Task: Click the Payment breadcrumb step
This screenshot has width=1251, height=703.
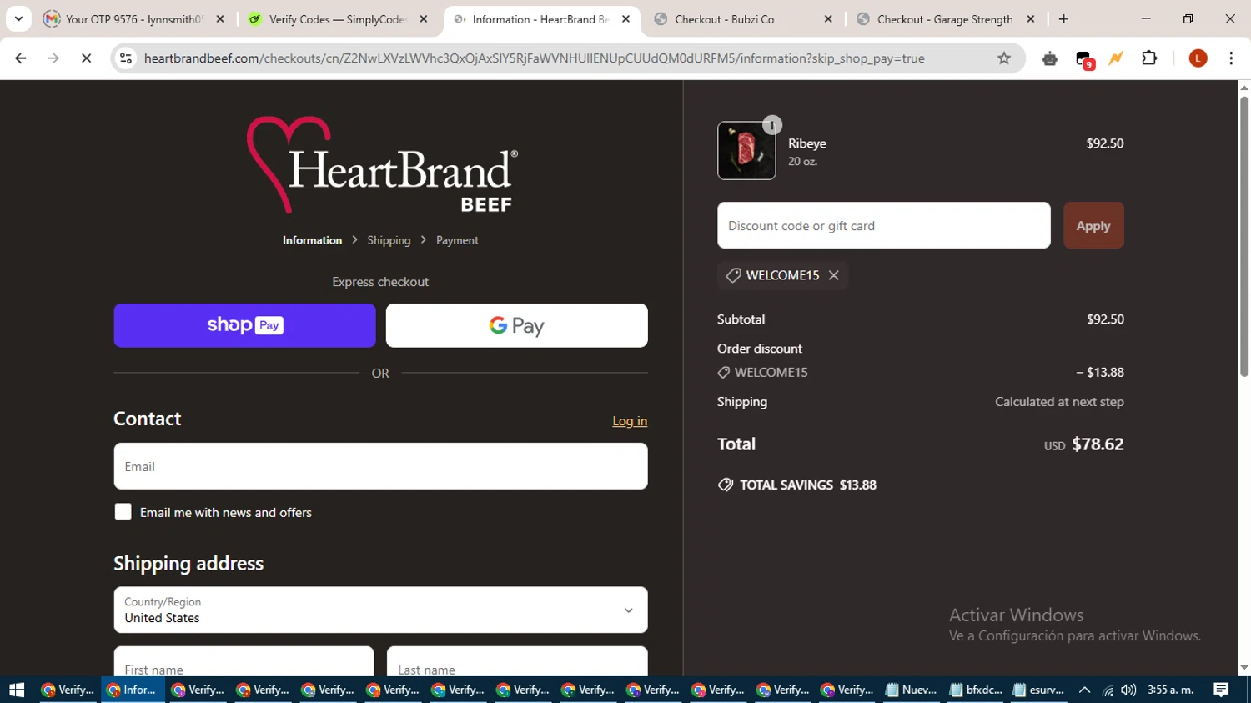Action: [457, 240]
